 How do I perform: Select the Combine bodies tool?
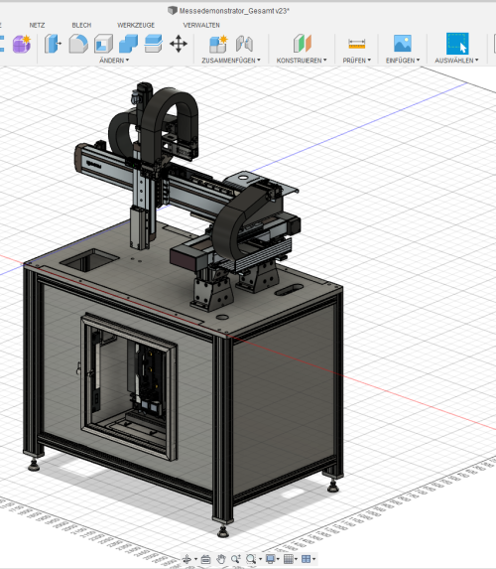pyautogui.click(x=128, y=44)
